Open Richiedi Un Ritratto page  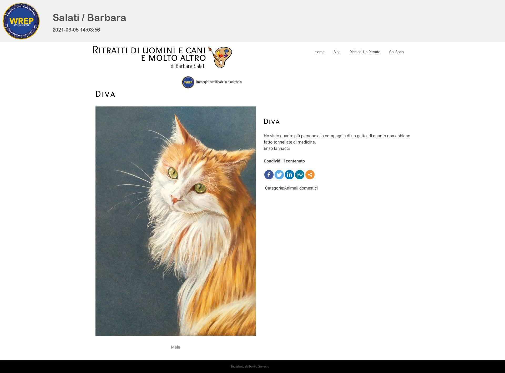click(365, 52)
